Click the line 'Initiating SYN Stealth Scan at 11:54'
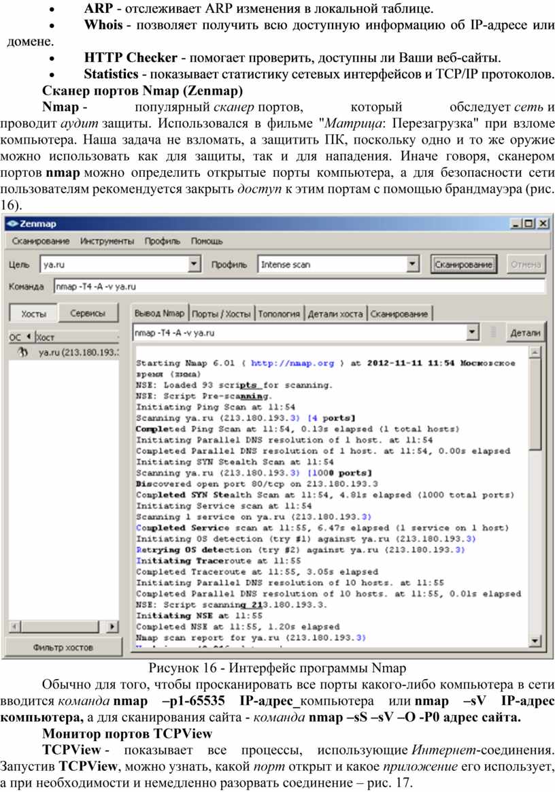 pyautogui.click(x=235, y=462)
